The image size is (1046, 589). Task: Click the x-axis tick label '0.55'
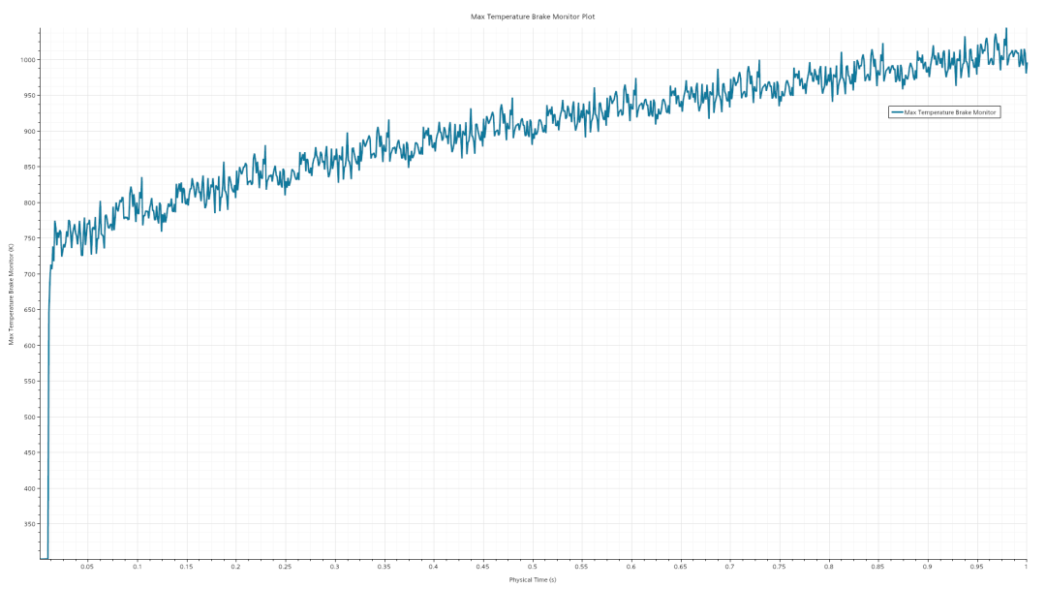581,567
